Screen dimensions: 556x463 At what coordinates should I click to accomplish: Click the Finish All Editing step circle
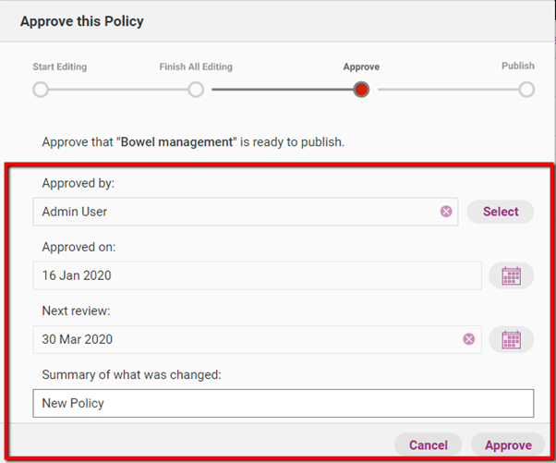pyautogui.click(x=196, y=90)
